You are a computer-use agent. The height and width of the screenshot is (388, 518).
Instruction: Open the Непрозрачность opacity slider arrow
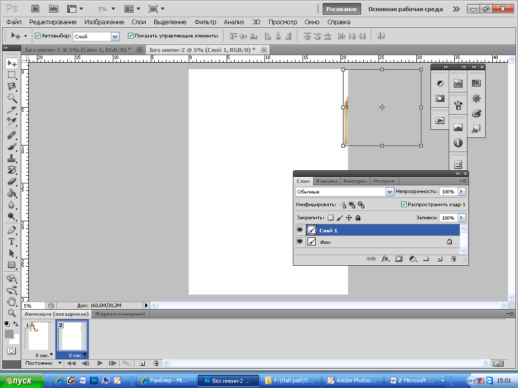point(462,191)
